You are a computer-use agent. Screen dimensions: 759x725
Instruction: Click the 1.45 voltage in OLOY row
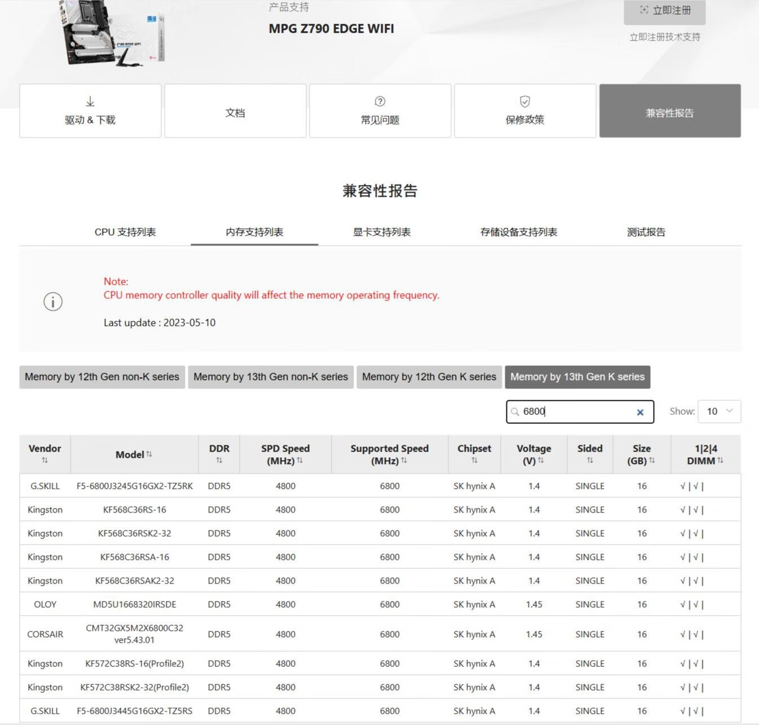[534, 604]
